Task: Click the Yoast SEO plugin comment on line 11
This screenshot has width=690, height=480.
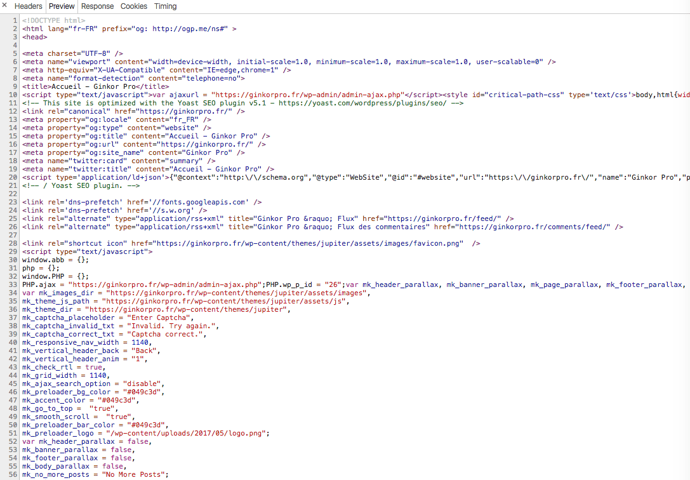Action: point(243,103)
